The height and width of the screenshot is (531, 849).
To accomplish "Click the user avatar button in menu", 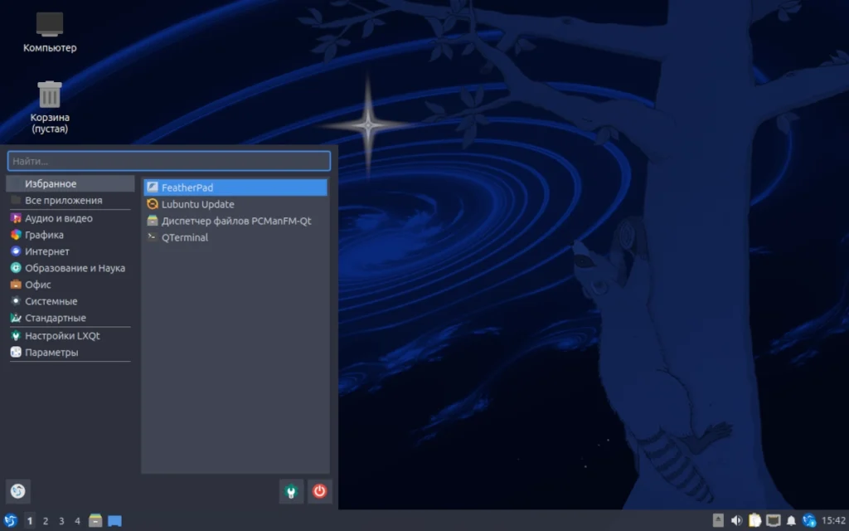I will (x=18, y=491).
